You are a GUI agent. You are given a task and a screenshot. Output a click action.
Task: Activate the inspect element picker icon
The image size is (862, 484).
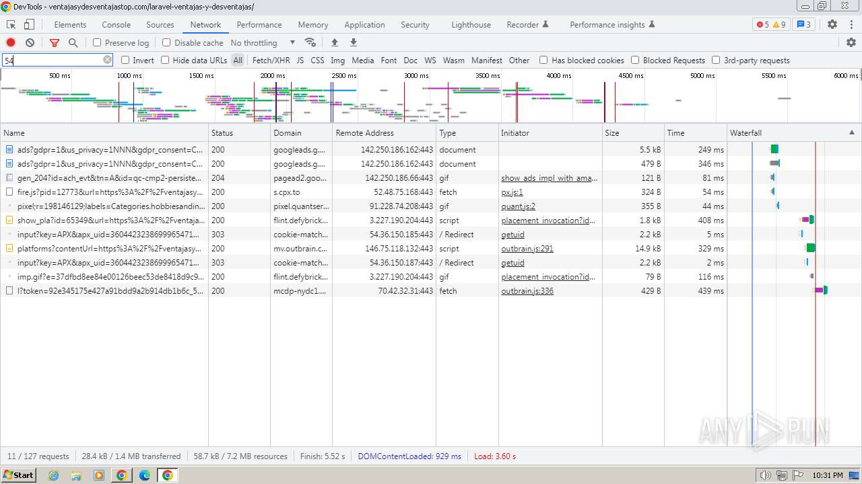point(11,24)
